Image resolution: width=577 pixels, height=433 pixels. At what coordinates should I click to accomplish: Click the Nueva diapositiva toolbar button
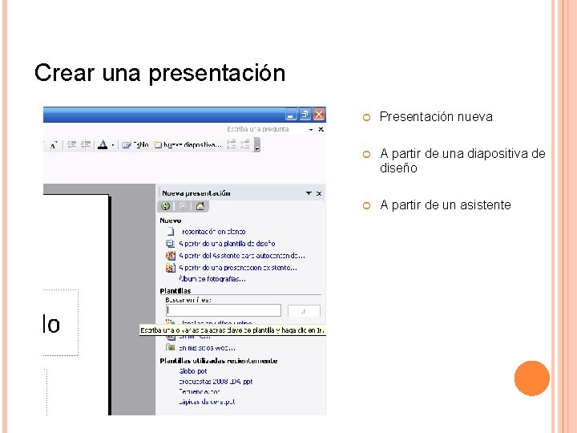coord(188,144)
